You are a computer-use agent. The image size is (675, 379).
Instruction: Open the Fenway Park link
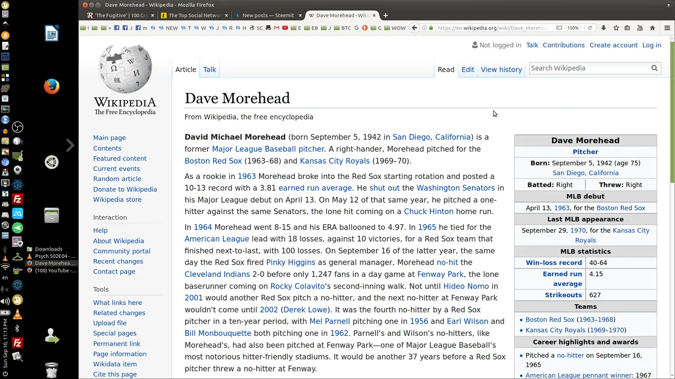(440, 274)
